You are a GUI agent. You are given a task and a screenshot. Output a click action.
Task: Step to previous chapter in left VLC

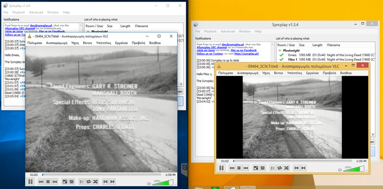click(x=106, y=181)
